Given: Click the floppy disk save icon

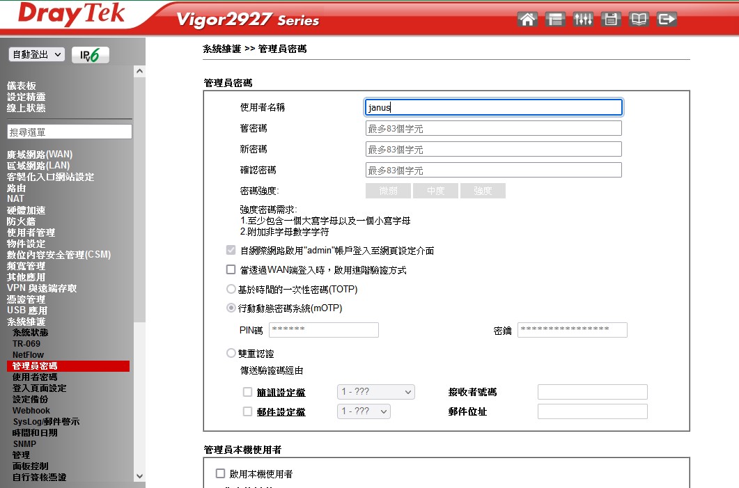Looking at the screenshot, I should pyautogui.click(x=611, y=19).
